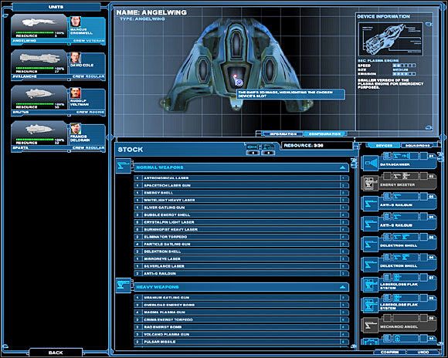The width and height of the screenshot is (448, 358).
Task: Switch to the Information tab
Action: 283,134
